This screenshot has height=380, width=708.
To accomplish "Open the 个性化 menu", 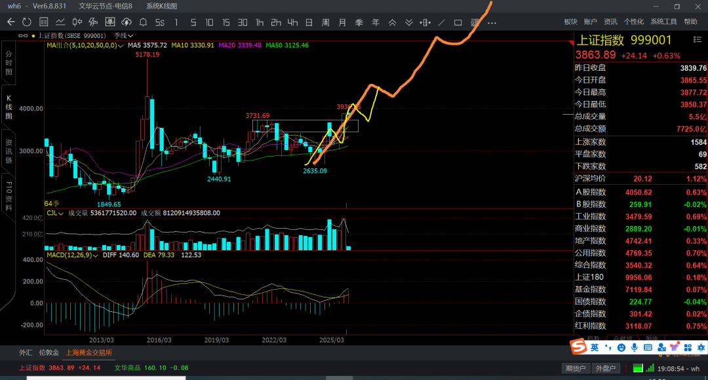I will tap(633, 22).
